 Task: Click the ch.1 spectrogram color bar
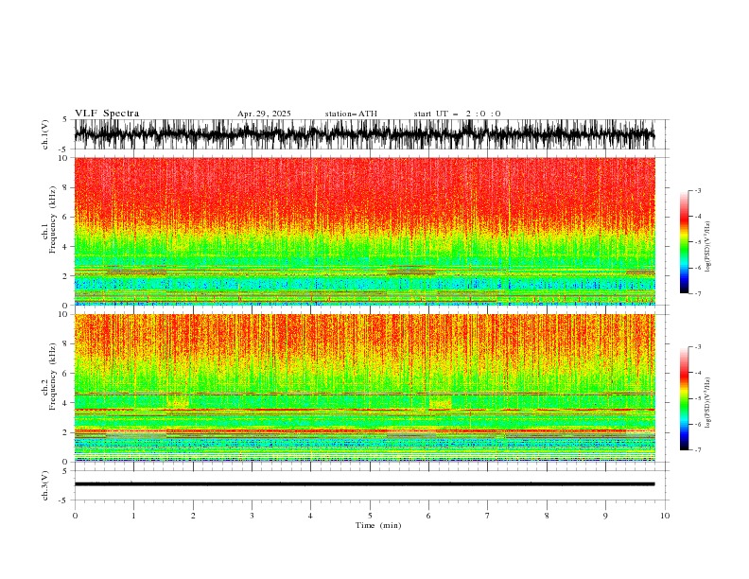(x=684, y=241)
